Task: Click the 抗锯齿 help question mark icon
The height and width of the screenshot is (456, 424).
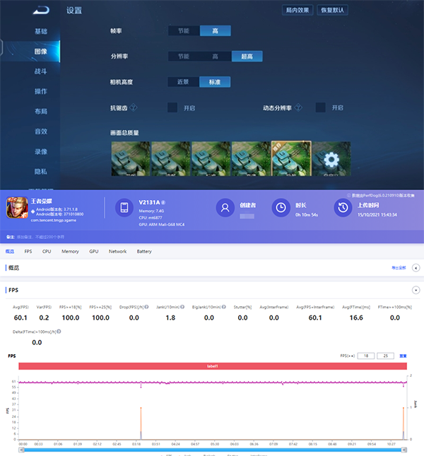Action: [133, 107]
